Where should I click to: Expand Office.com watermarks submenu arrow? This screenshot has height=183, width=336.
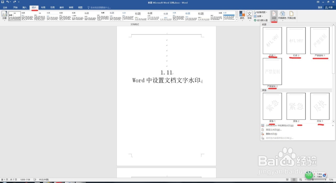coord(333,125)
